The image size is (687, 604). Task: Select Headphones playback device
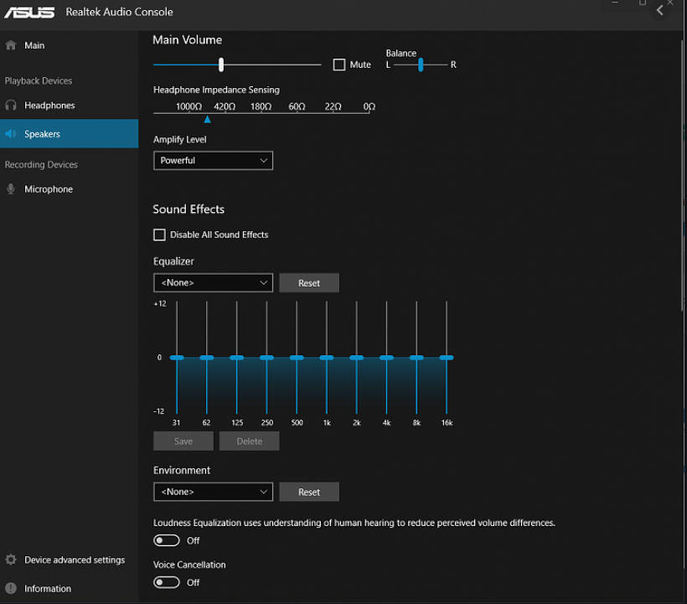click(x=70, y=105)
